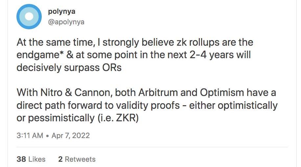View the 38 Likes list

(x=31, y=159)
